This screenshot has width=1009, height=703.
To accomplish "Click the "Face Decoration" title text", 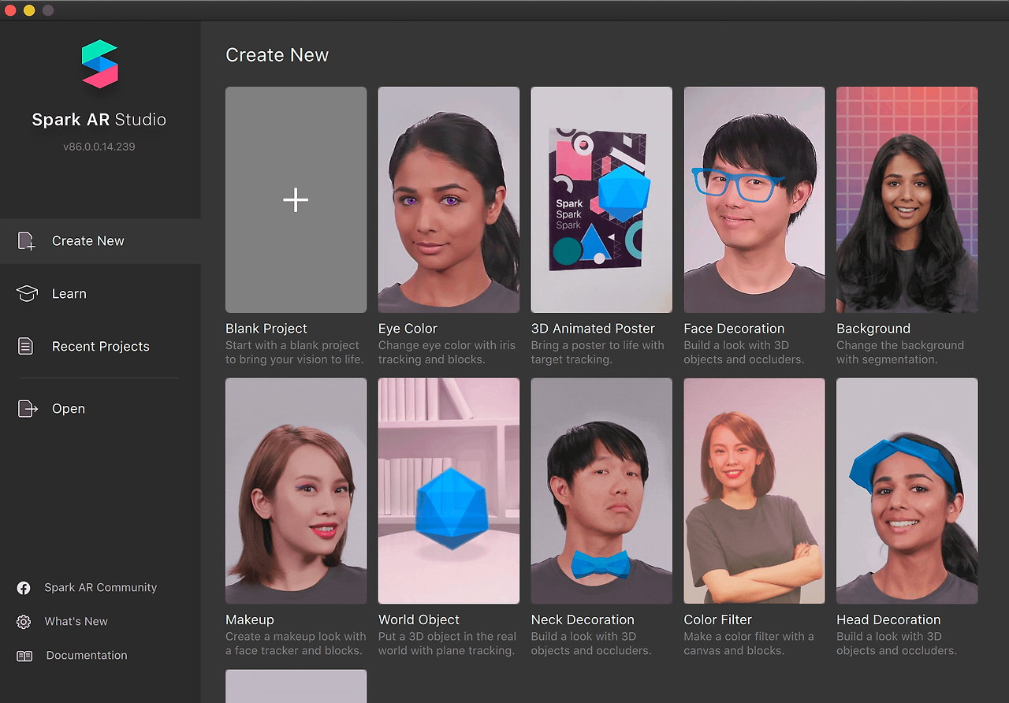I will [x=734, y=329].
